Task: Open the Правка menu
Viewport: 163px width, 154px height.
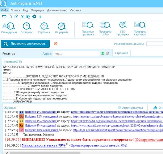Action: 15,10
